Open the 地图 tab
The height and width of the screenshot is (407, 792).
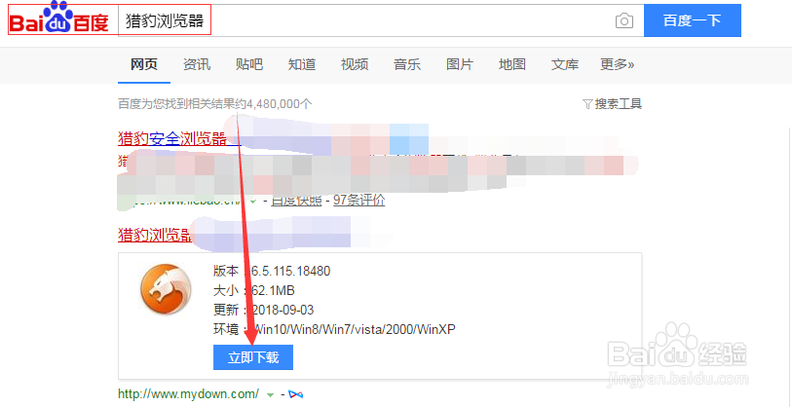click(x=512, y=64)
